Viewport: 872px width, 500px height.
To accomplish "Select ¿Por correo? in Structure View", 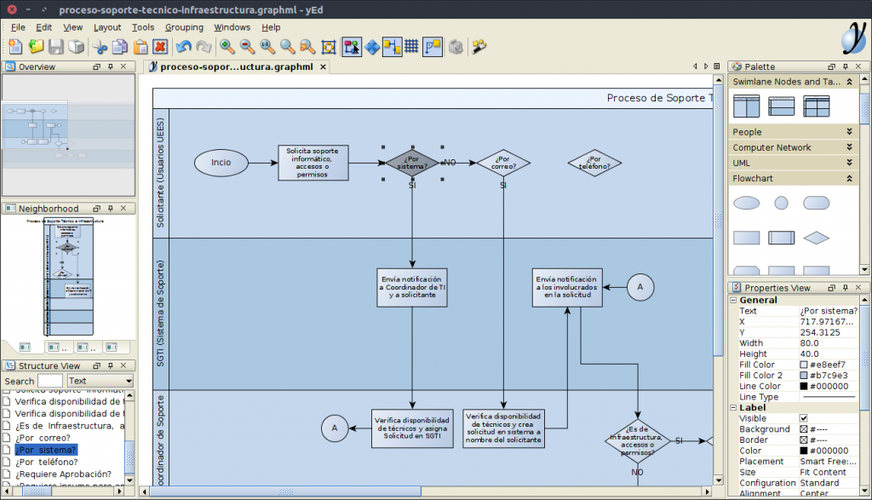I will point(43,438).
